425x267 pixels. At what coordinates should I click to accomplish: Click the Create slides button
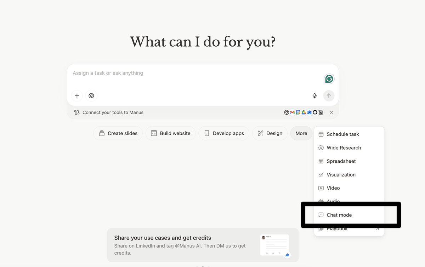[118, 133]
